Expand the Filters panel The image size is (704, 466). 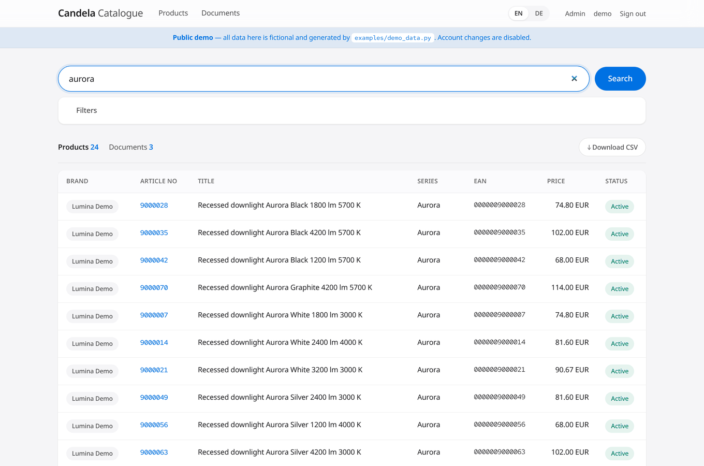point(352,110)
